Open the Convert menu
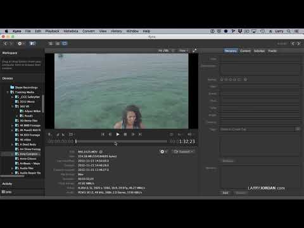304x228 pixels. [89, 31]
